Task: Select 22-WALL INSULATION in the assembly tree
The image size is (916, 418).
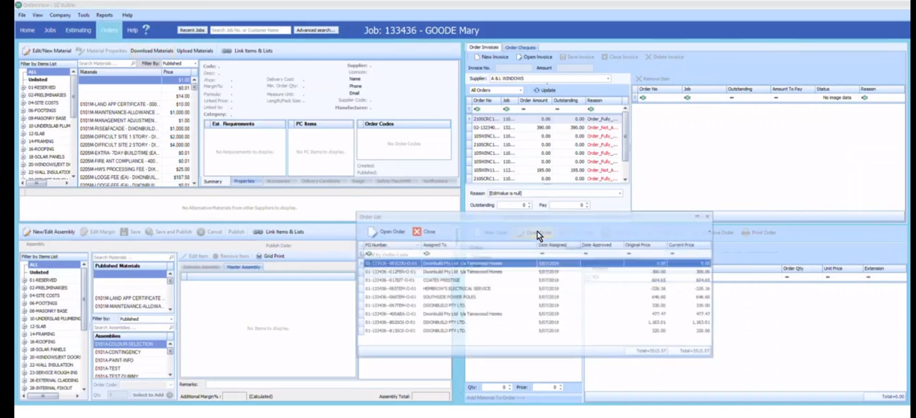Action: (51, 365)
